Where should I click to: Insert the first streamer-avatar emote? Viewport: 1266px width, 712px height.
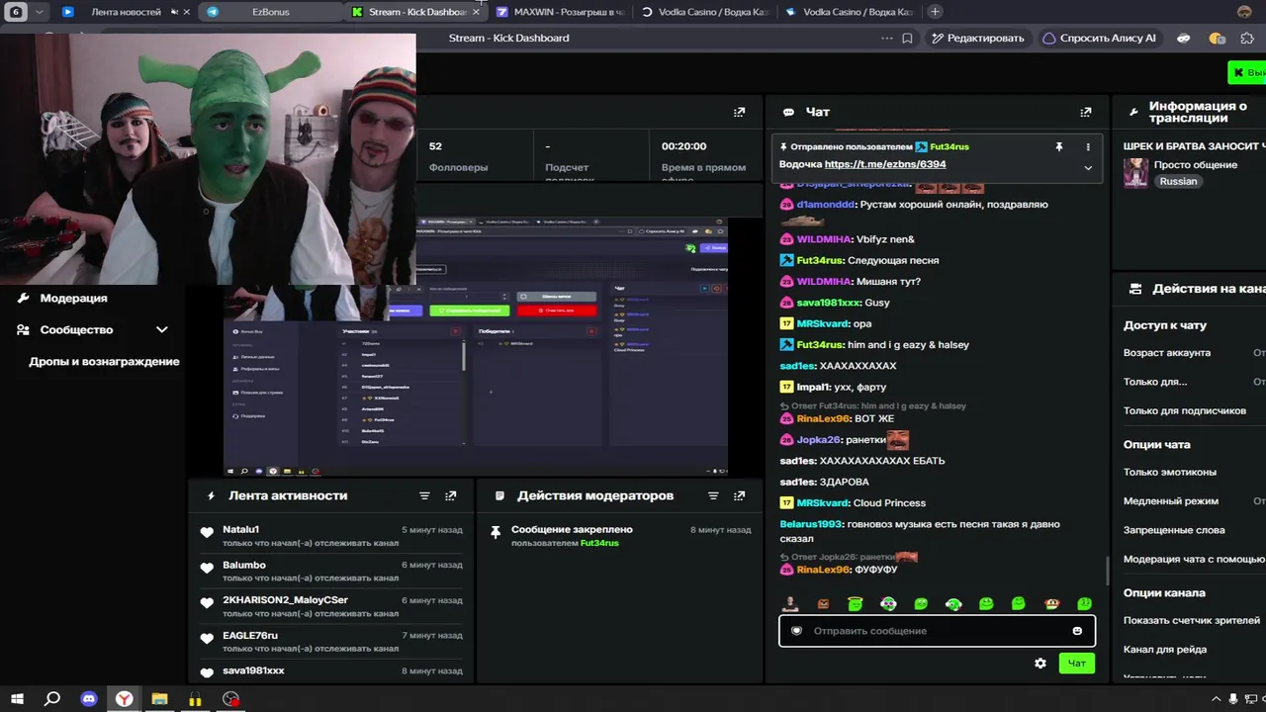(790, 603)
